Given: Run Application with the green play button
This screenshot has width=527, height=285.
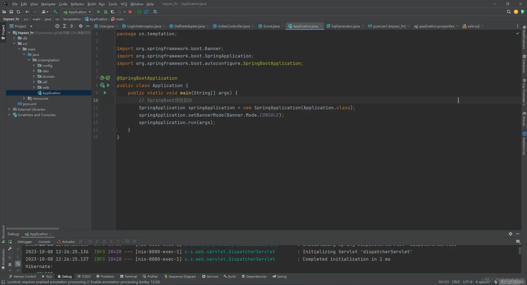Looking at the screenshot, I should (x=99, y=12).
